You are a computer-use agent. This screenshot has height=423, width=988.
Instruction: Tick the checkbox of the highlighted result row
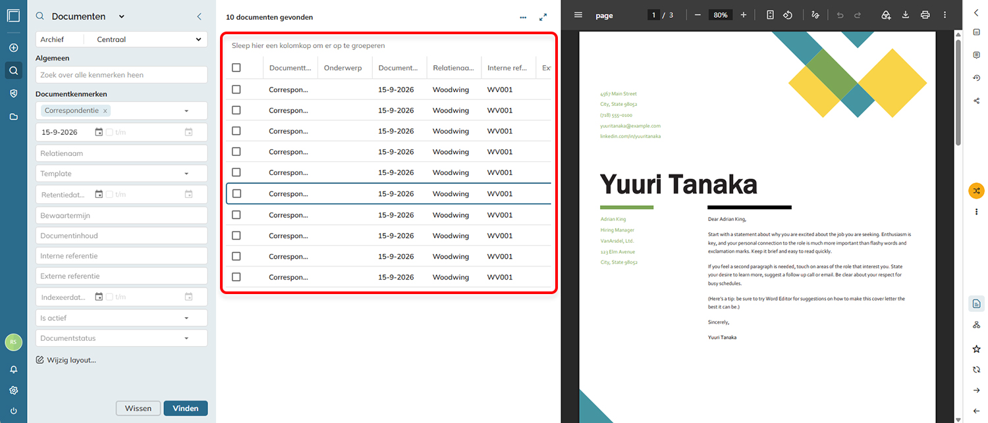click(x=236, y=193)
